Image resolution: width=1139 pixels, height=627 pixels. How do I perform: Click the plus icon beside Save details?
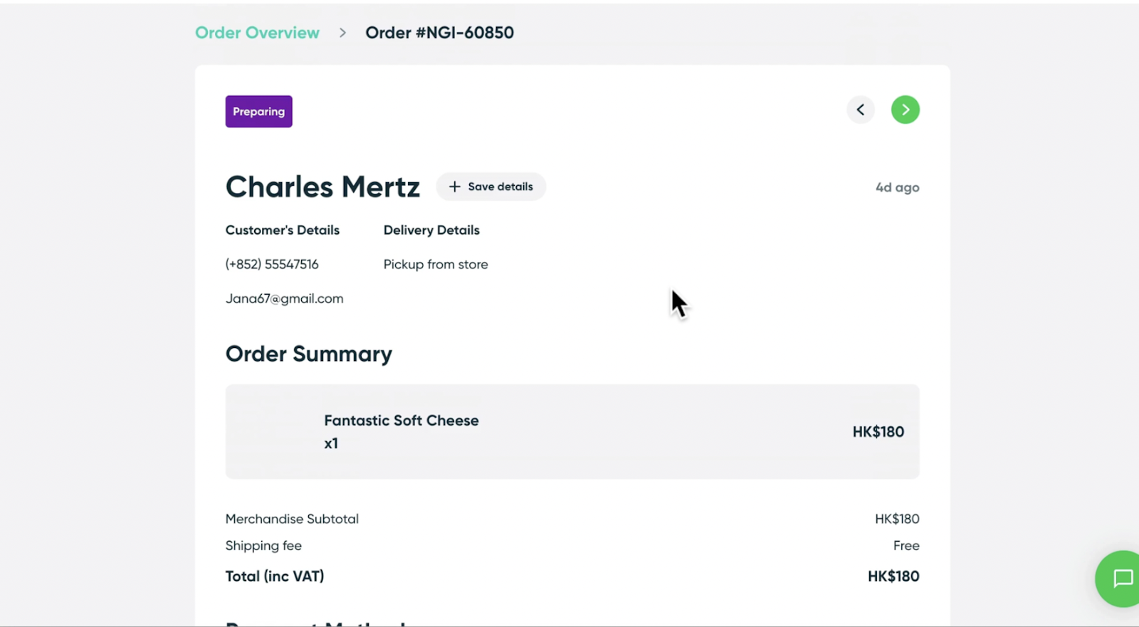pos(454,186)
